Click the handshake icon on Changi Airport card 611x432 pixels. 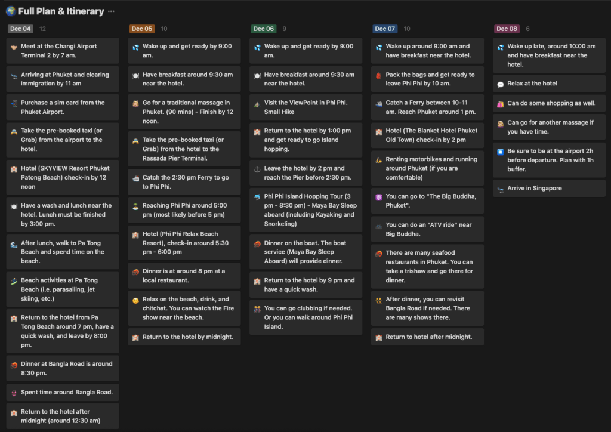tap(14, 47)
